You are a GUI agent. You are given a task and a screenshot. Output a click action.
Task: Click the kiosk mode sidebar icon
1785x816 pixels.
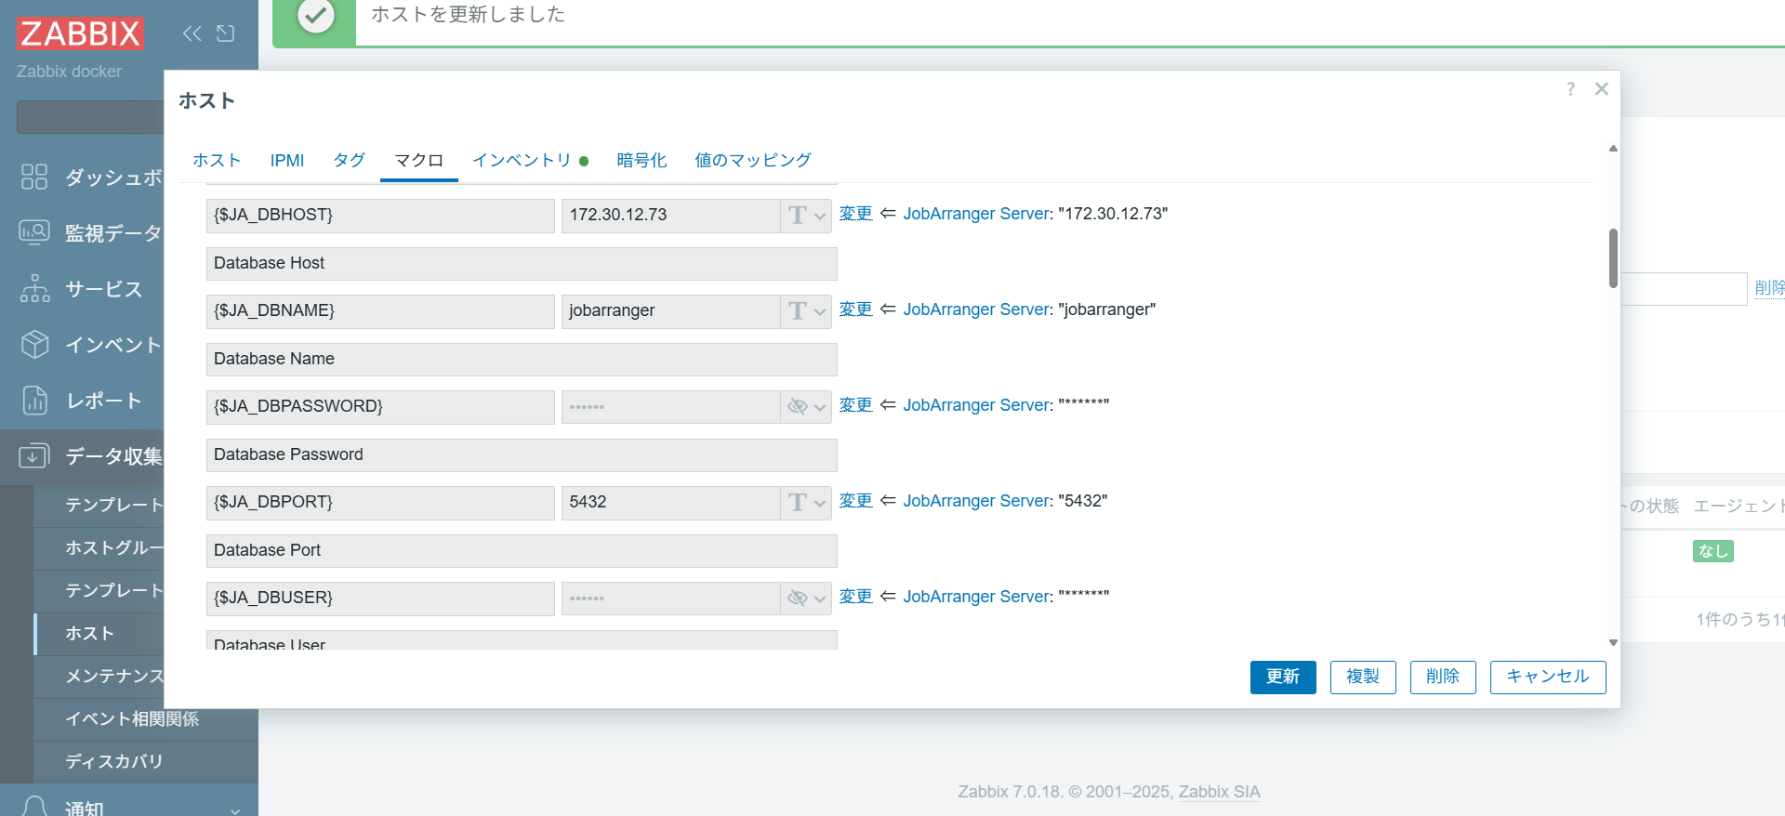point(226,33)
